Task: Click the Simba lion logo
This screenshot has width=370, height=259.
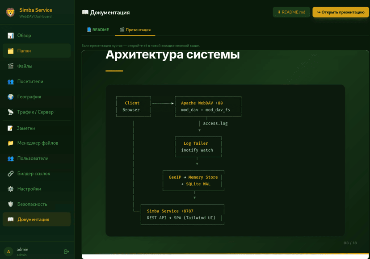Action: [x=10, y=13]
